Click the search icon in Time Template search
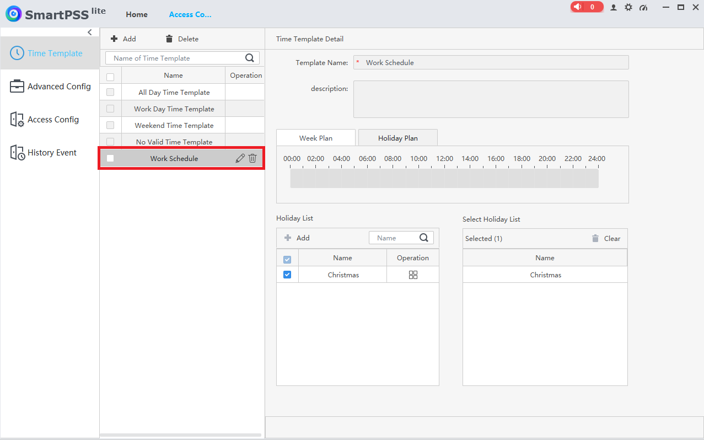 [250, 58]
